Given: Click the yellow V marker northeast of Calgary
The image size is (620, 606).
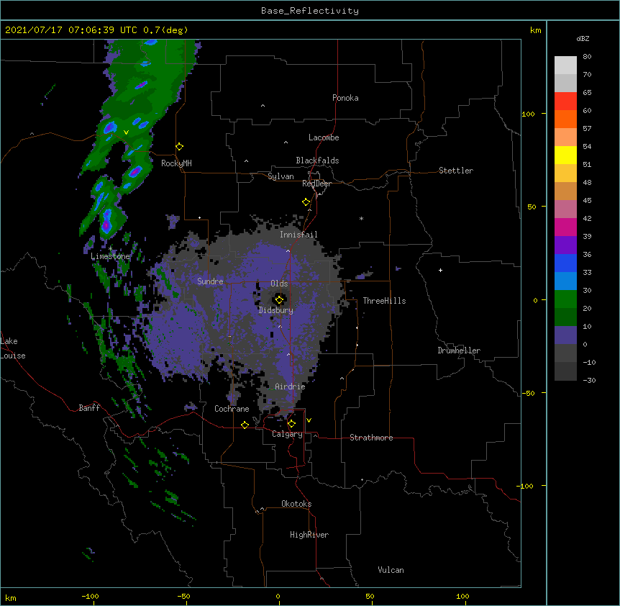Looking at the screenshot, I should click(x=309, y=420).
